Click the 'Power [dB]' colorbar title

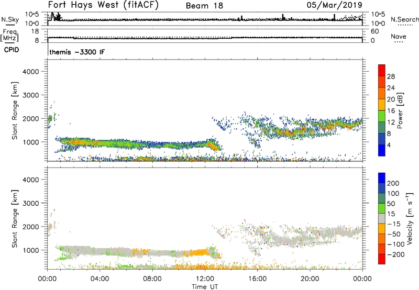(x=400, y=110)
